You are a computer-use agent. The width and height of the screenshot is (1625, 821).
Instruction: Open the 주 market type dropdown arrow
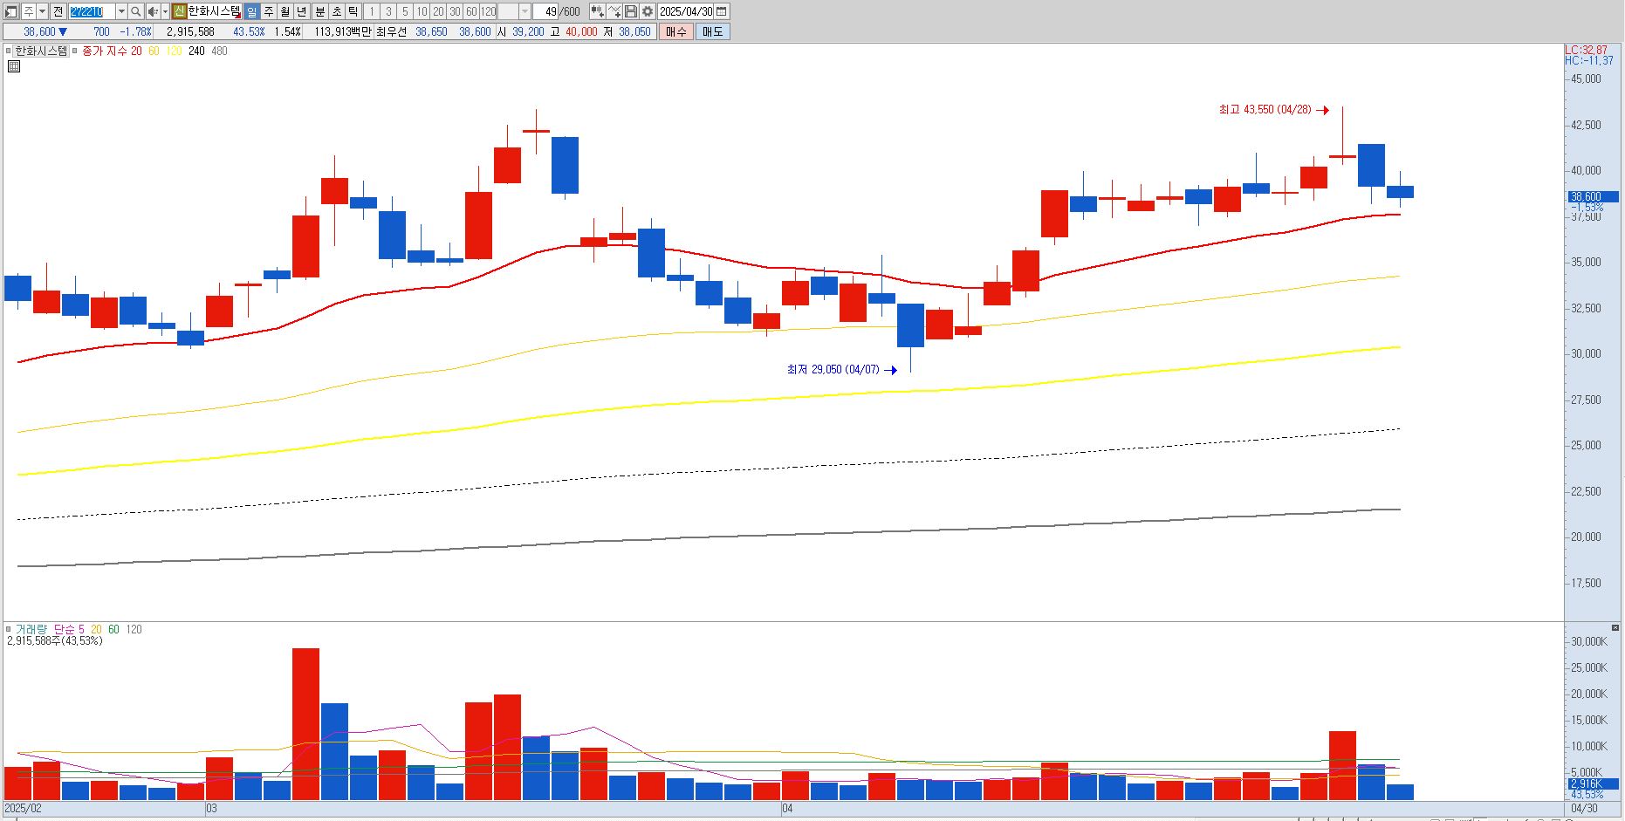[x=42, y=11]
